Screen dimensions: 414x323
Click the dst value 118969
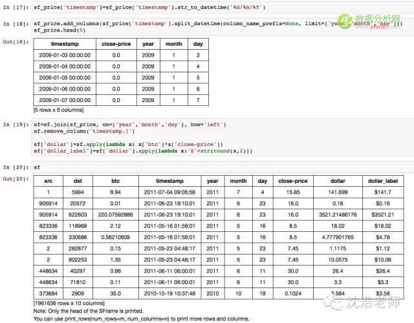78,226
